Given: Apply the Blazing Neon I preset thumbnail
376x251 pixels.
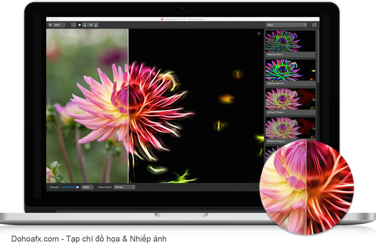Looking at the screenshot, I should [x=290, y=41].
